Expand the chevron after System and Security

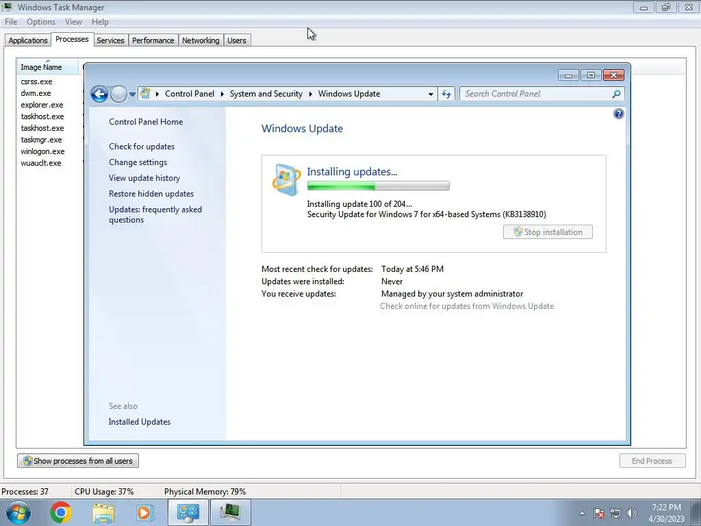[x=310, y=94]
